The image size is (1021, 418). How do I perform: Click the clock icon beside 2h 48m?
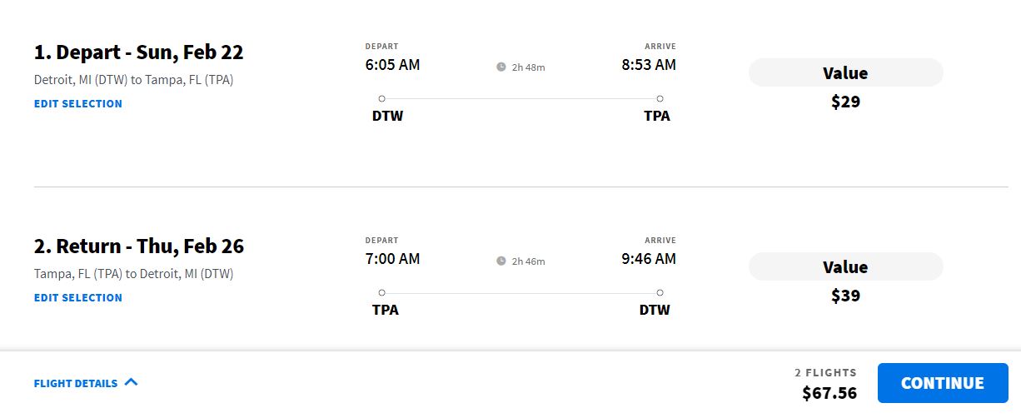pos(501,67)
